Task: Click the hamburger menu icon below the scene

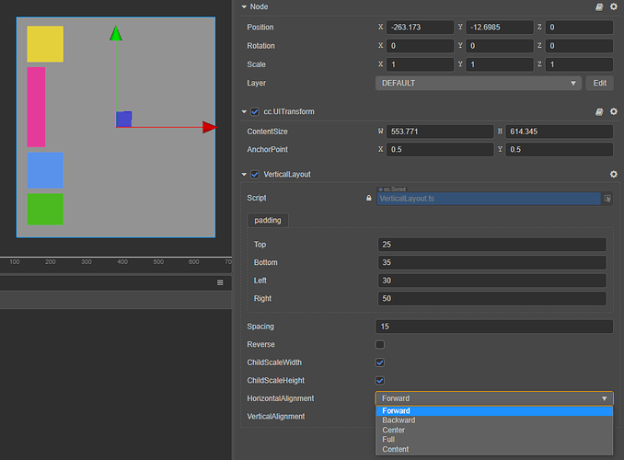Action: pyautogui.click(x=220, y=282)
